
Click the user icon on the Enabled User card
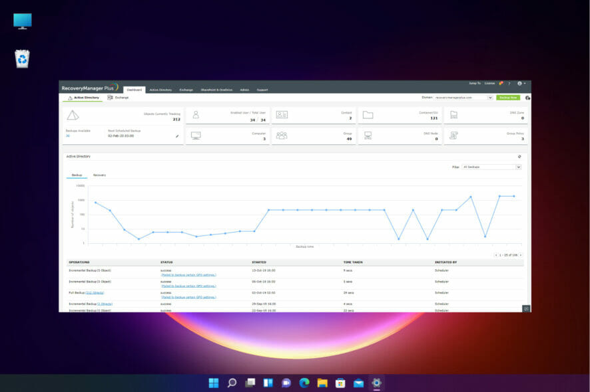pyautogui.click(x=196, y=115)
